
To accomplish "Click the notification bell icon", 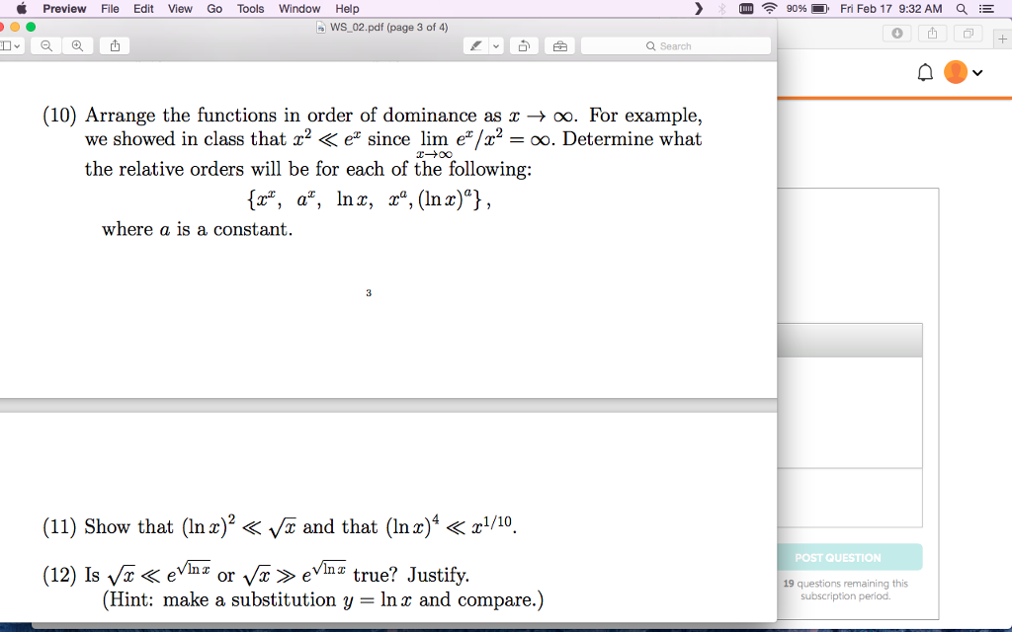I will coord(925,71).
